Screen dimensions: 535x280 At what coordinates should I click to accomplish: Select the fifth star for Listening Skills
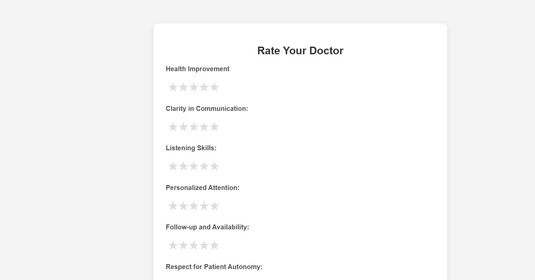coord(215,166)
